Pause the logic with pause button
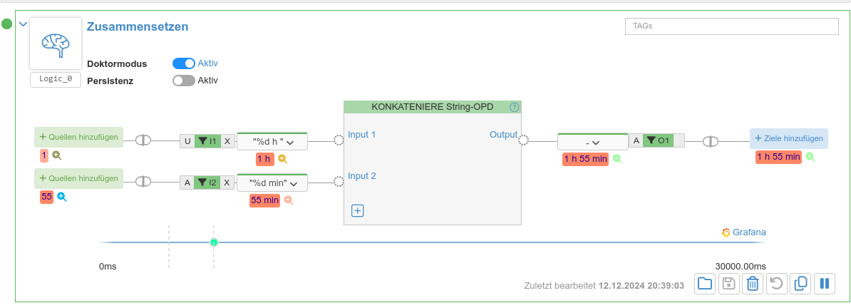The width and height of the screenshot is (851, 308). click(x=824, y=284)
